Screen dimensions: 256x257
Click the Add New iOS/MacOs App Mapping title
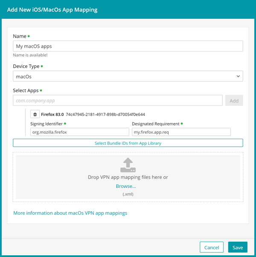click(52, 9)
